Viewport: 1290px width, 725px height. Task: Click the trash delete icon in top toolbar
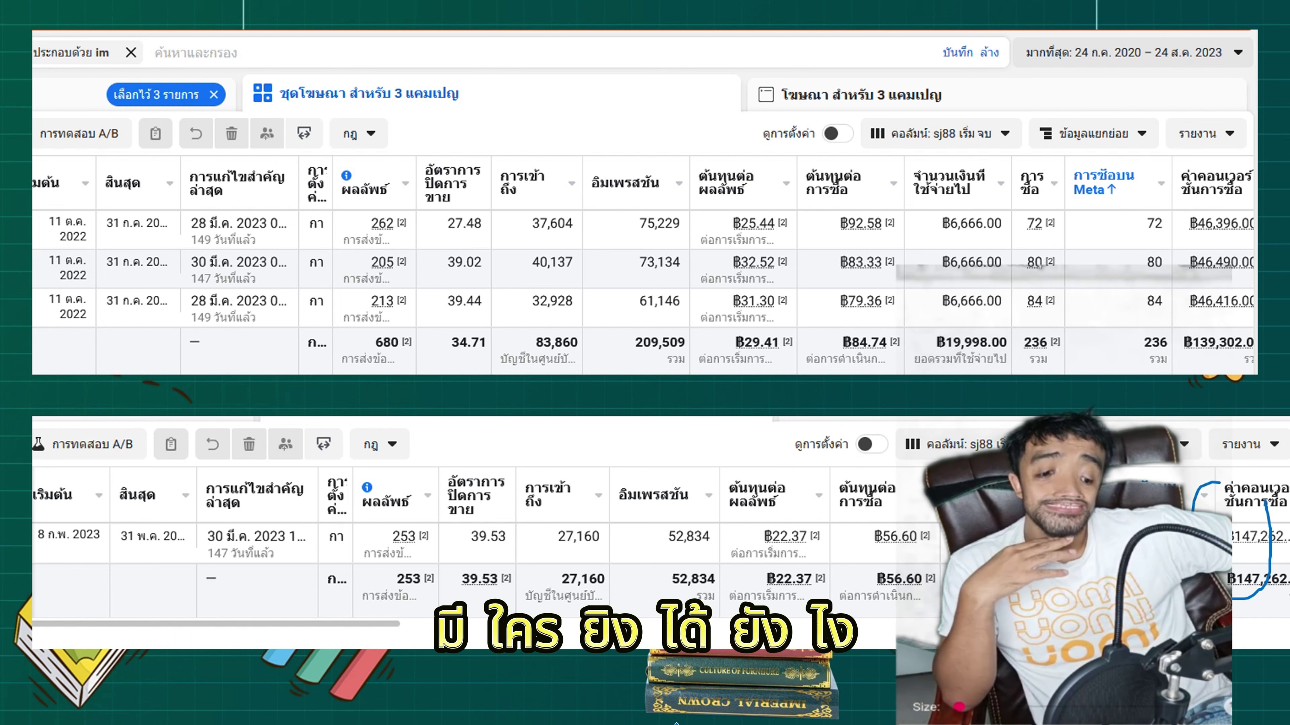[x=231, y=134]
